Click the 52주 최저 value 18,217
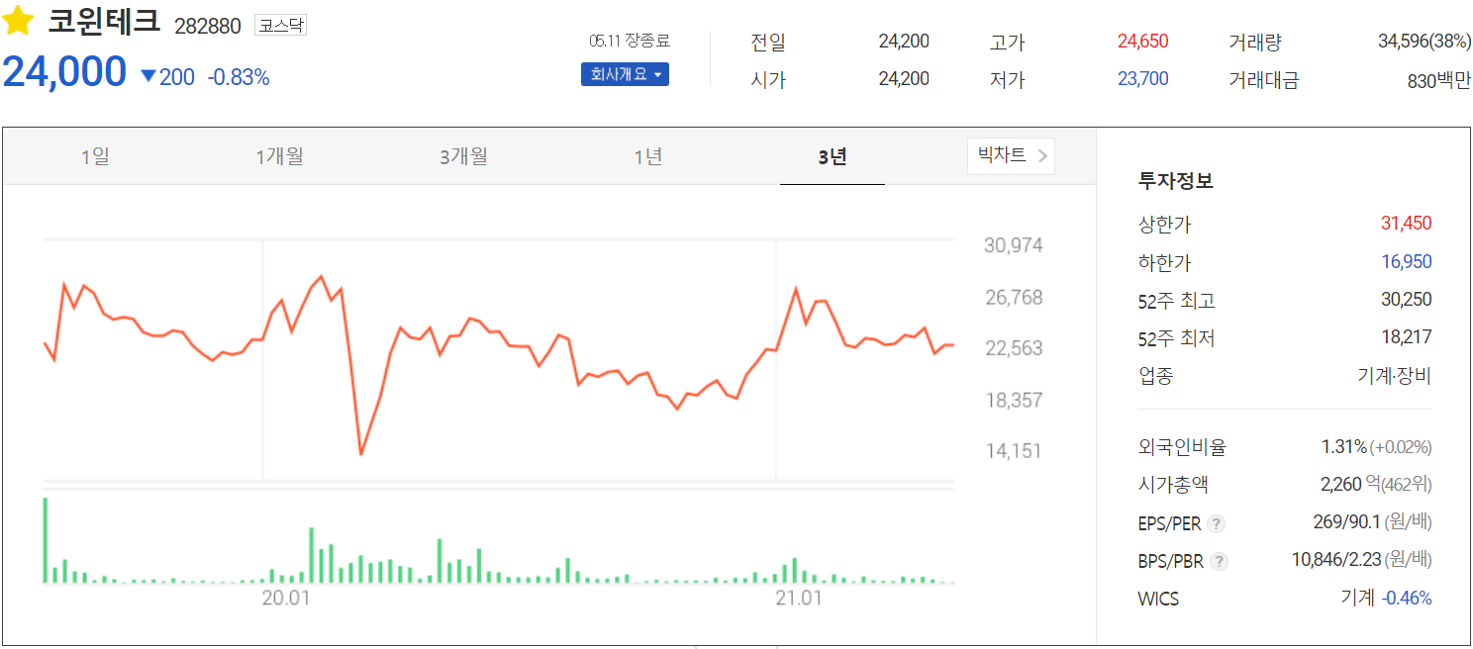 click(1406, 337)
